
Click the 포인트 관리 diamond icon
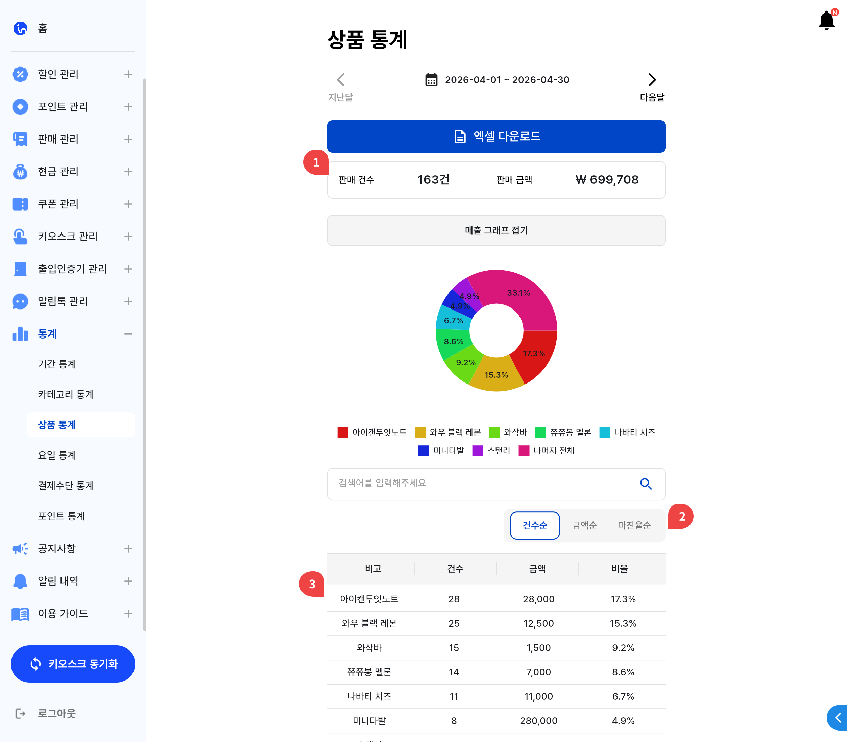pyautogui.click(x=20, y=107)
